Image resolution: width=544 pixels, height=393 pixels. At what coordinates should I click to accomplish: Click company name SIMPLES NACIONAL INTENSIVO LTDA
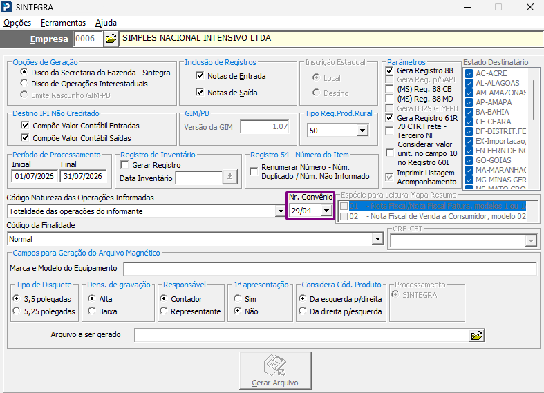(x=196, y=38)
